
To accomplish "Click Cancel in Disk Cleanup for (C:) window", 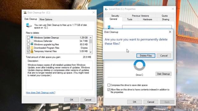I will (88, 100).
